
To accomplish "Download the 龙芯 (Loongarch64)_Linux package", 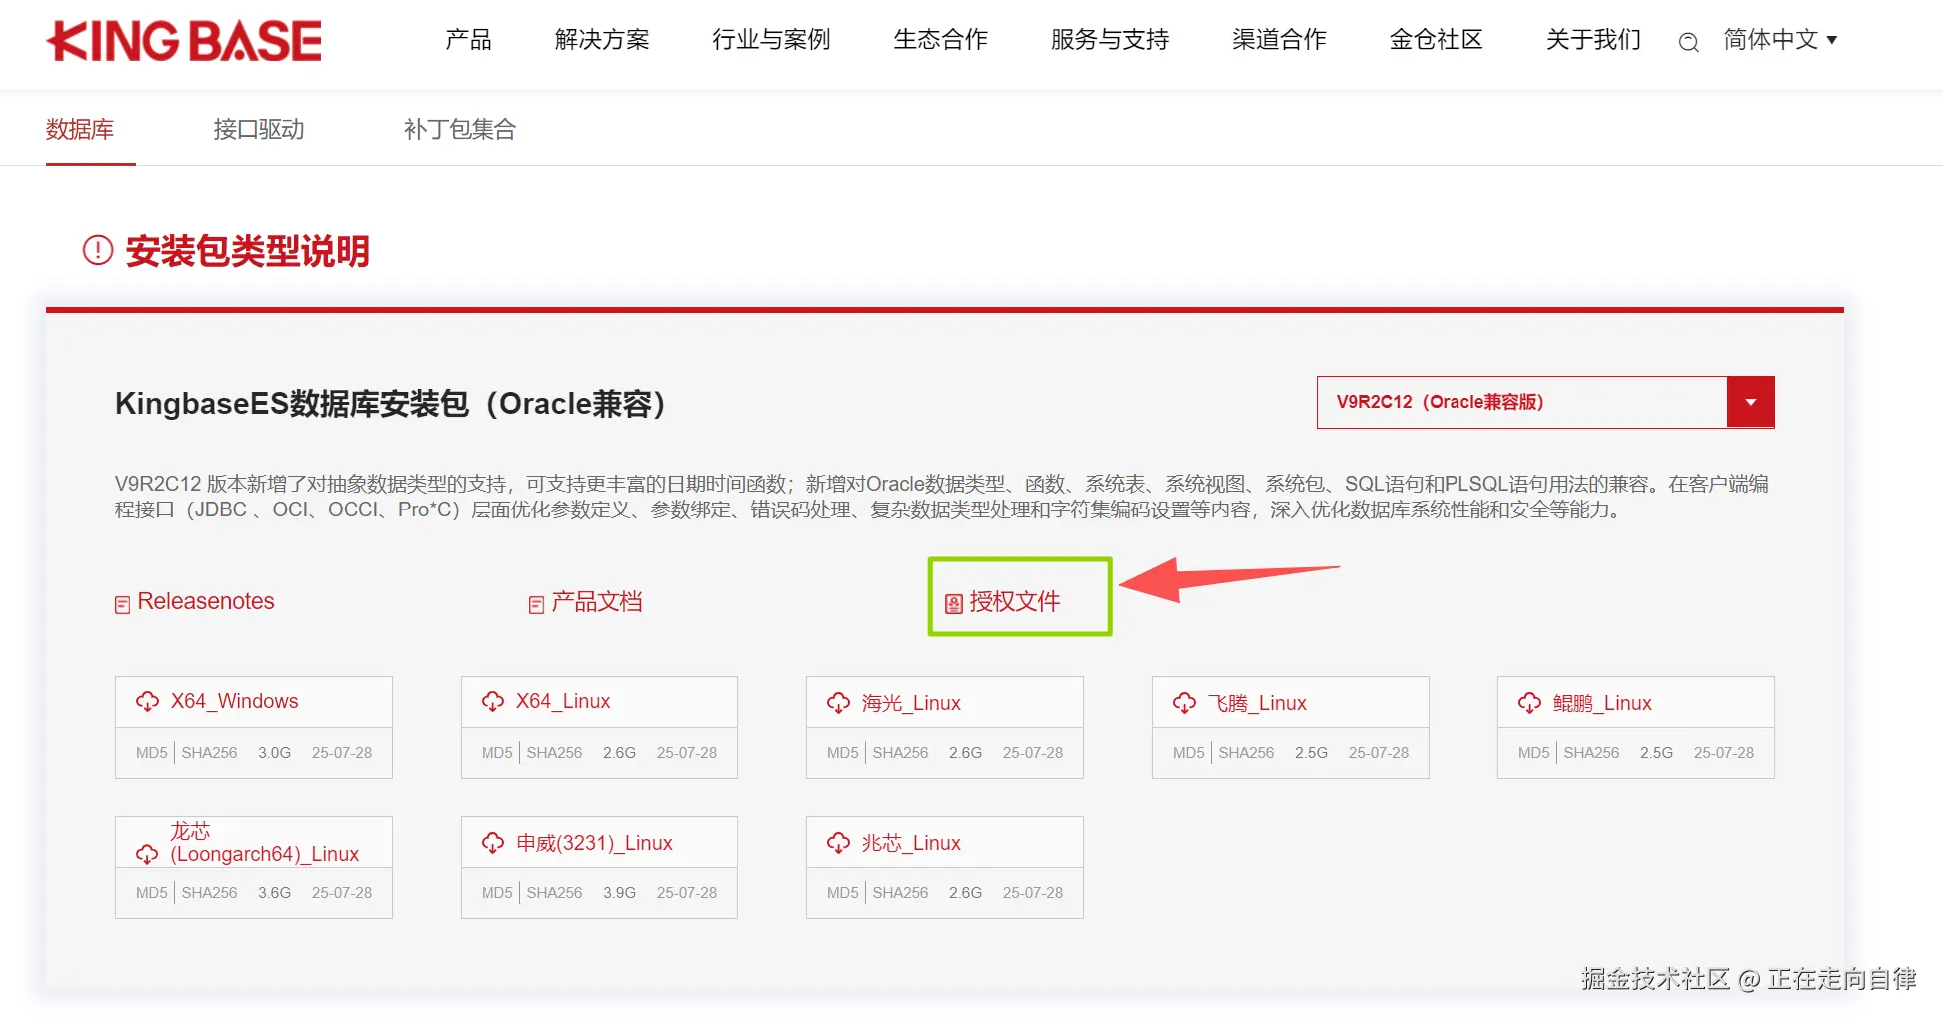I will coord(264,843).
